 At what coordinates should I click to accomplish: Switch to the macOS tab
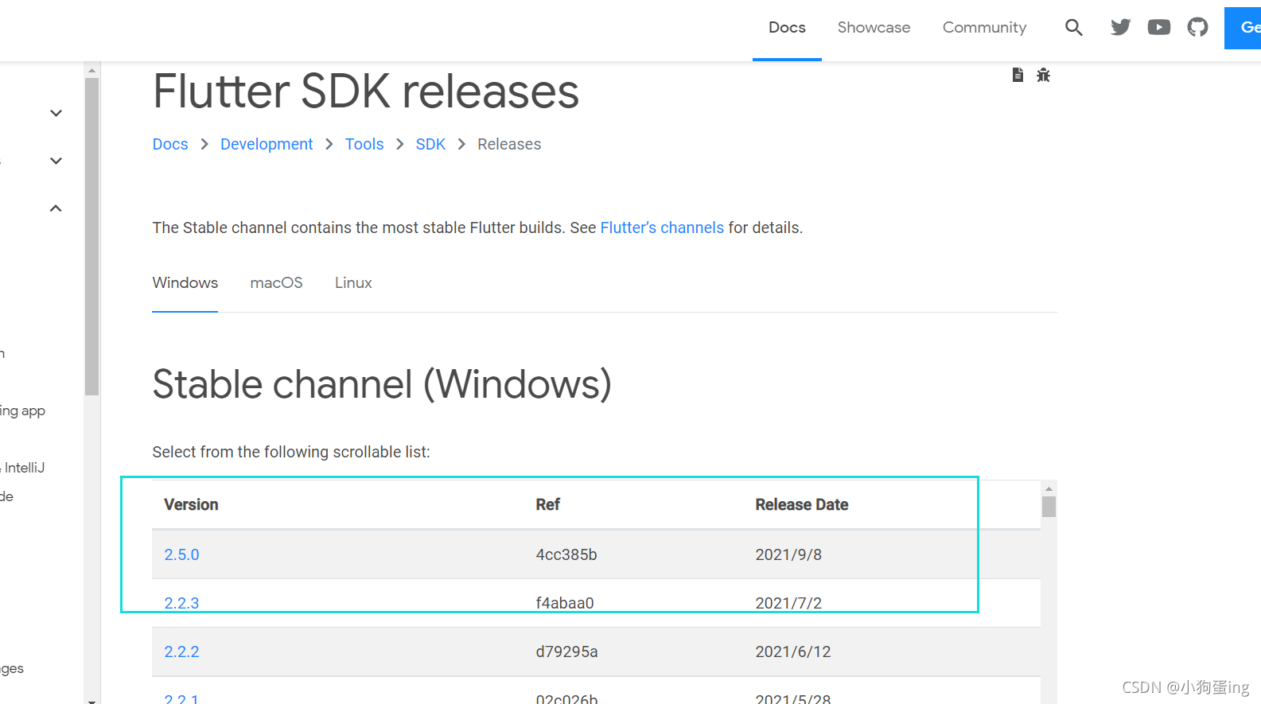[x=276, y=283]
